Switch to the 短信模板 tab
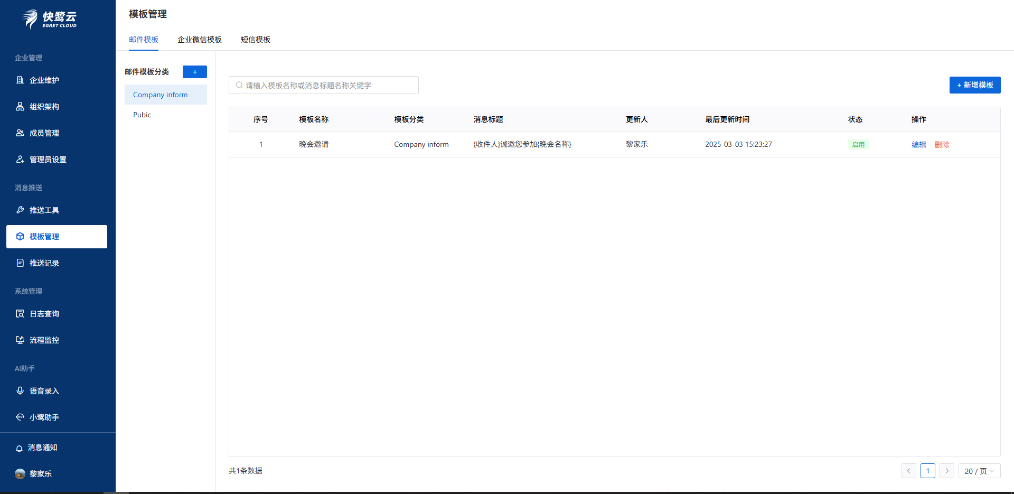The width and height of the screenshot is (1014, 494). click(255, 40)
